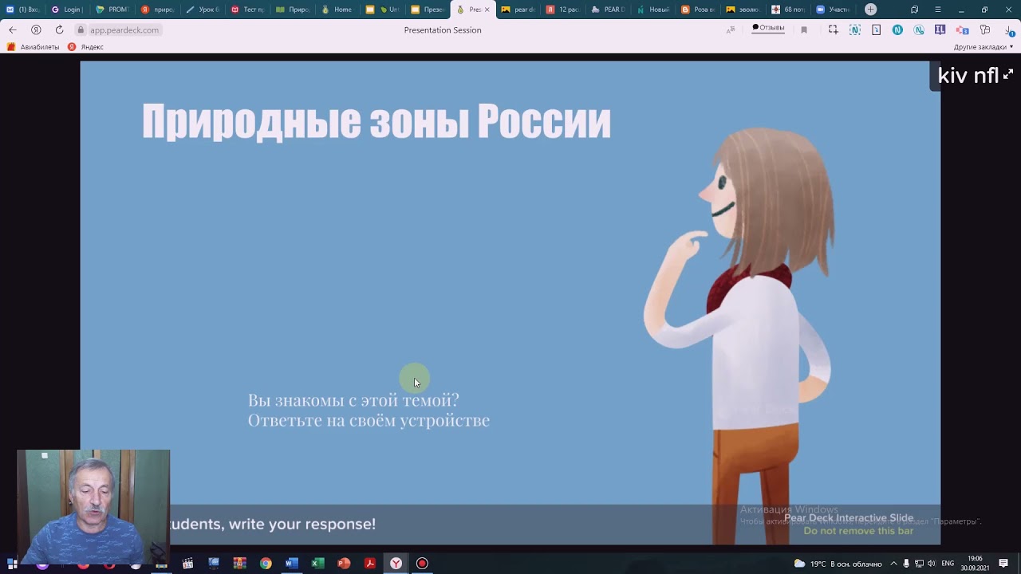1021x574 pixels.
Task: Open Microsoft Word from the taskbar
Action: pos(291,564)
